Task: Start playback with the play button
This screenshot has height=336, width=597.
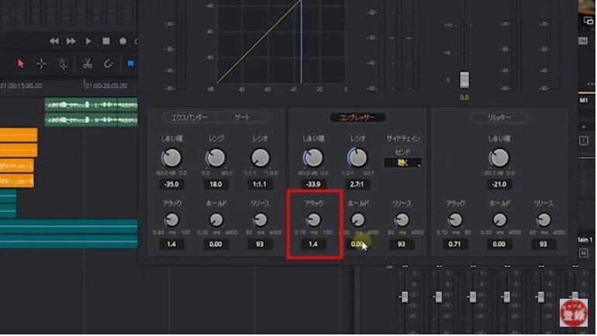Action: coord(88,41)
